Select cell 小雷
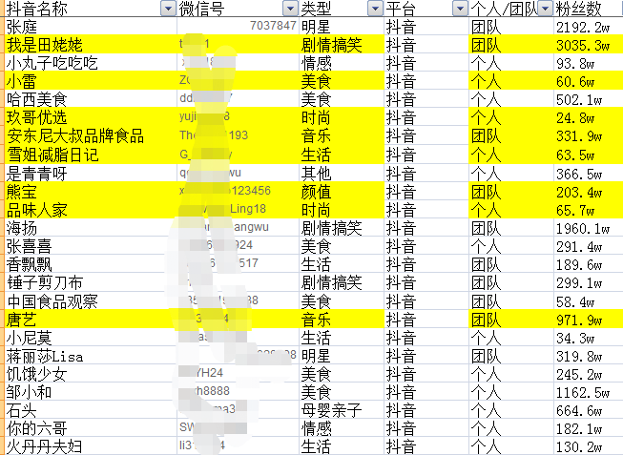 [x=91, y=81]
